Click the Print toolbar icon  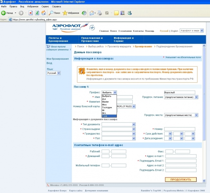(100, 13)
